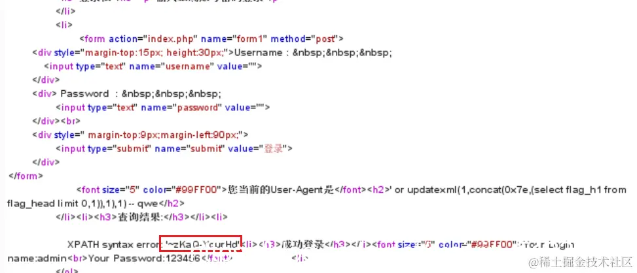
Task: Click the </div><br> line
Action: (x=56, y=121)
